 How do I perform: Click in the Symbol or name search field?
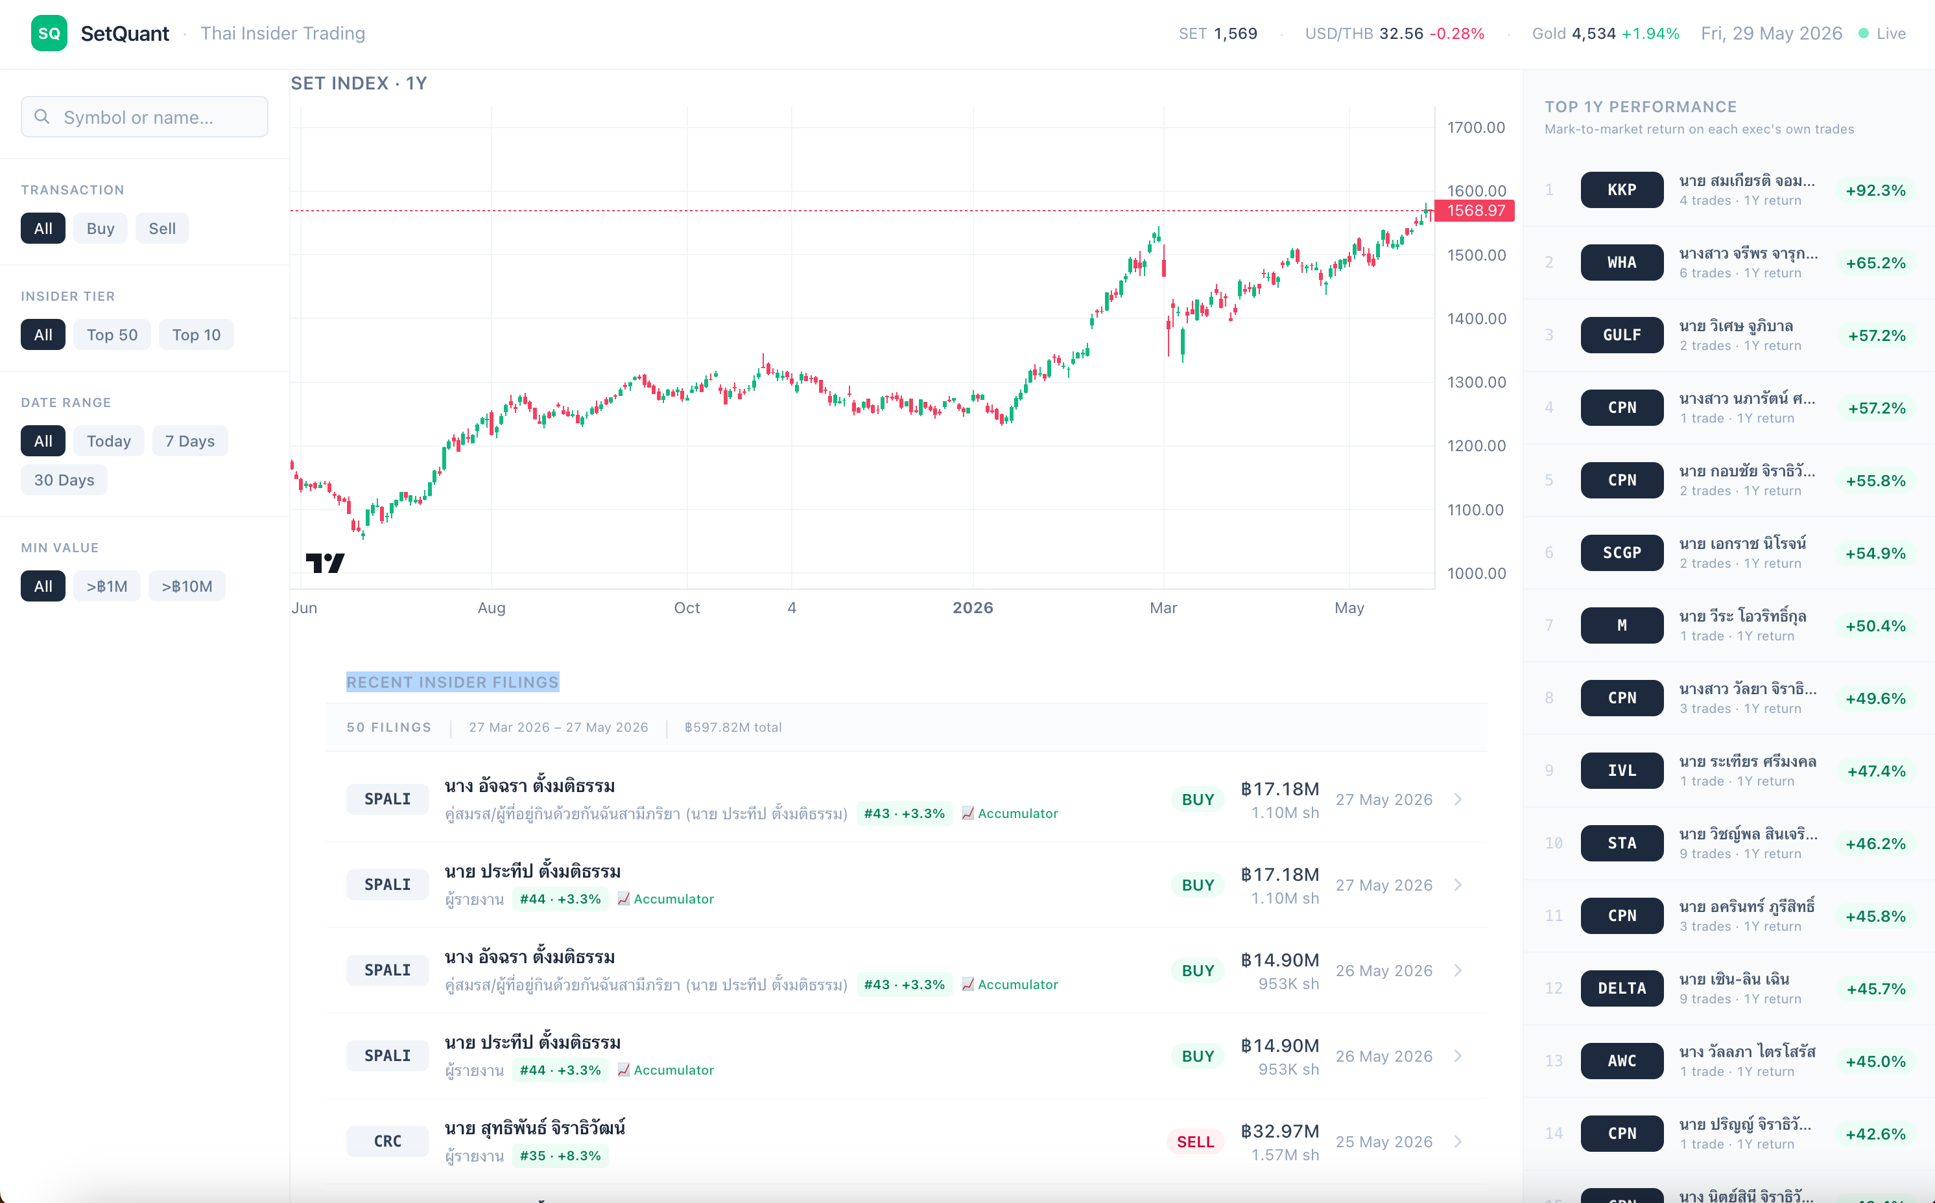144,117
